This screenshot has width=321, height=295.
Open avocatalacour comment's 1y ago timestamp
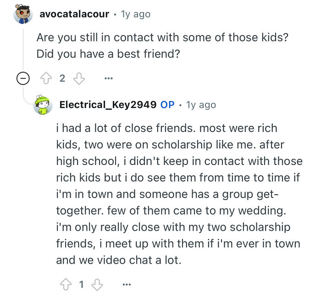135,14
